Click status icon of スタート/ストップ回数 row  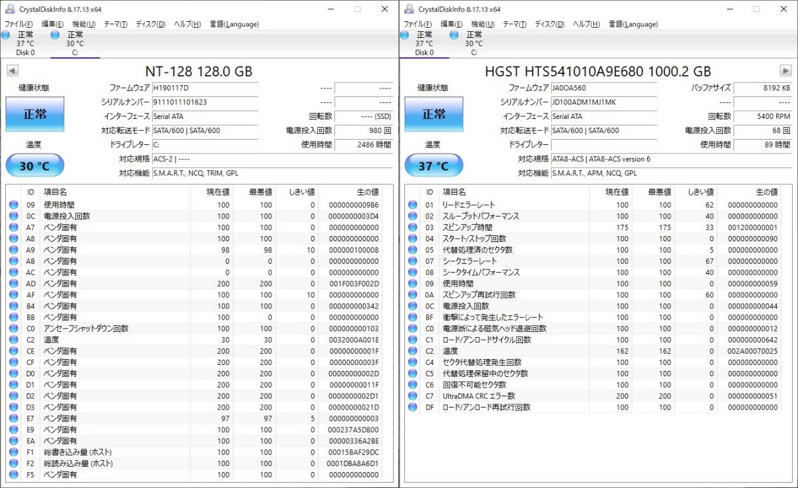412,239
